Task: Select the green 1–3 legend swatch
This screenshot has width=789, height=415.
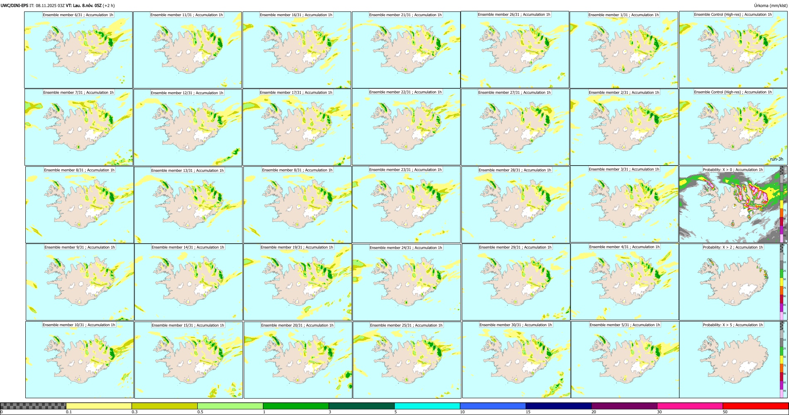Action: pyautogui.click(x=296, y=406)
